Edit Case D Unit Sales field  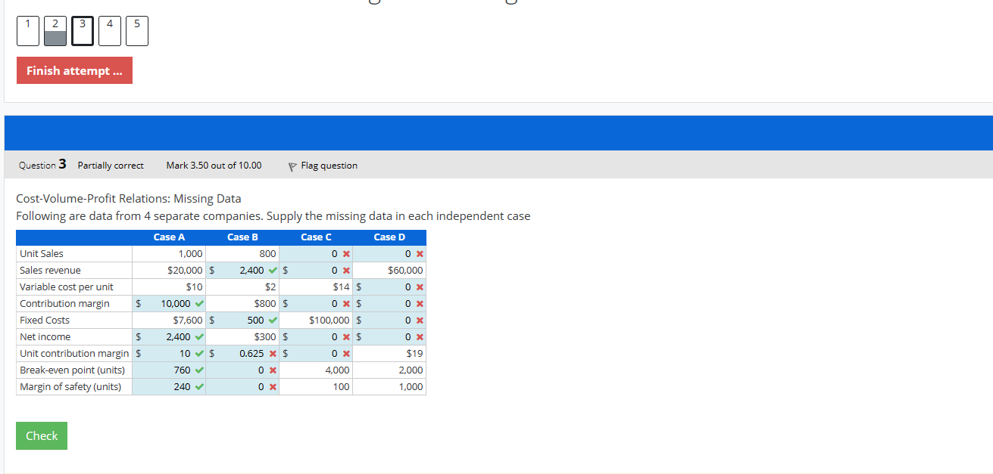coord(389,253)
